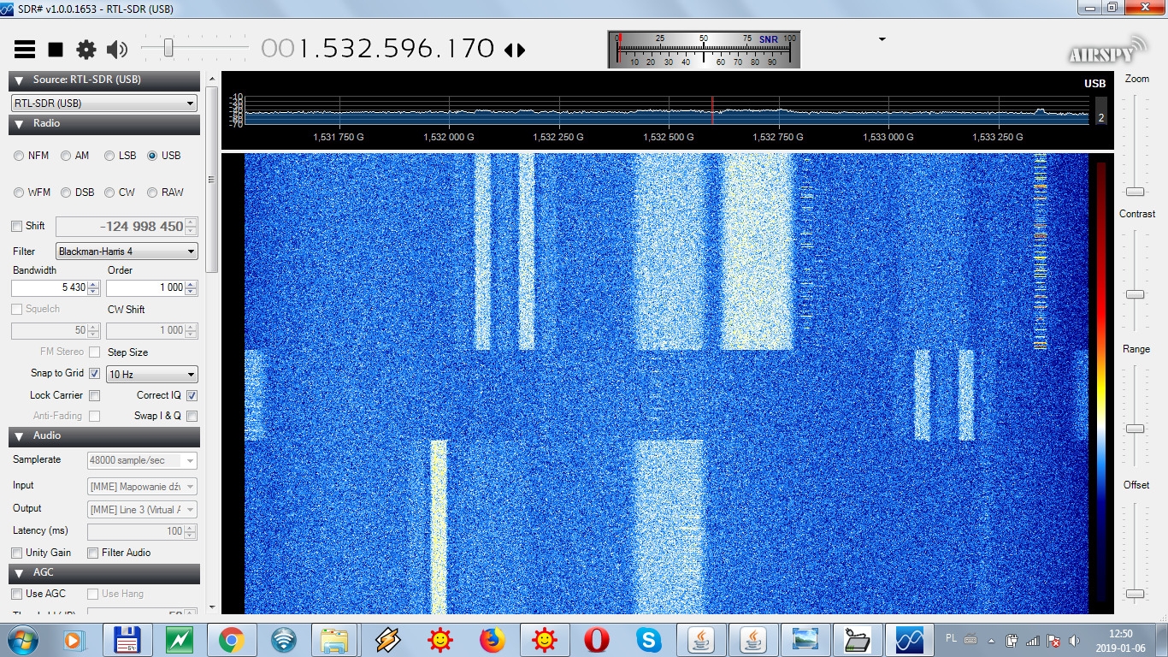
Task: Collapse the Source: RTL-SDR (USB) panel
Action: (104, 80)
